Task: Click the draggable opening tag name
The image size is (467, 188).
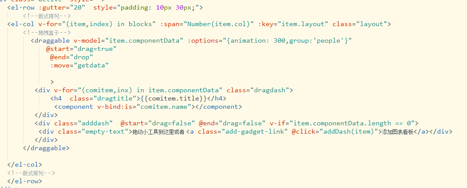Action: (x=52, y=40)
